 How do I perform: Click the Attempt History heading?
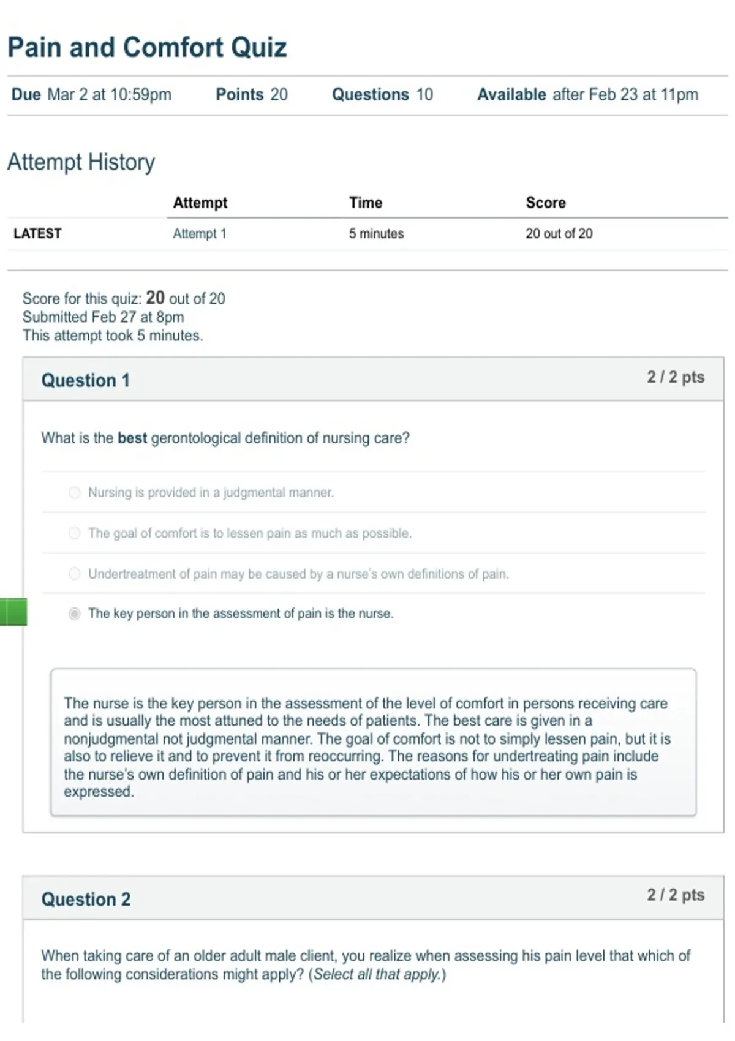point(81,162)
